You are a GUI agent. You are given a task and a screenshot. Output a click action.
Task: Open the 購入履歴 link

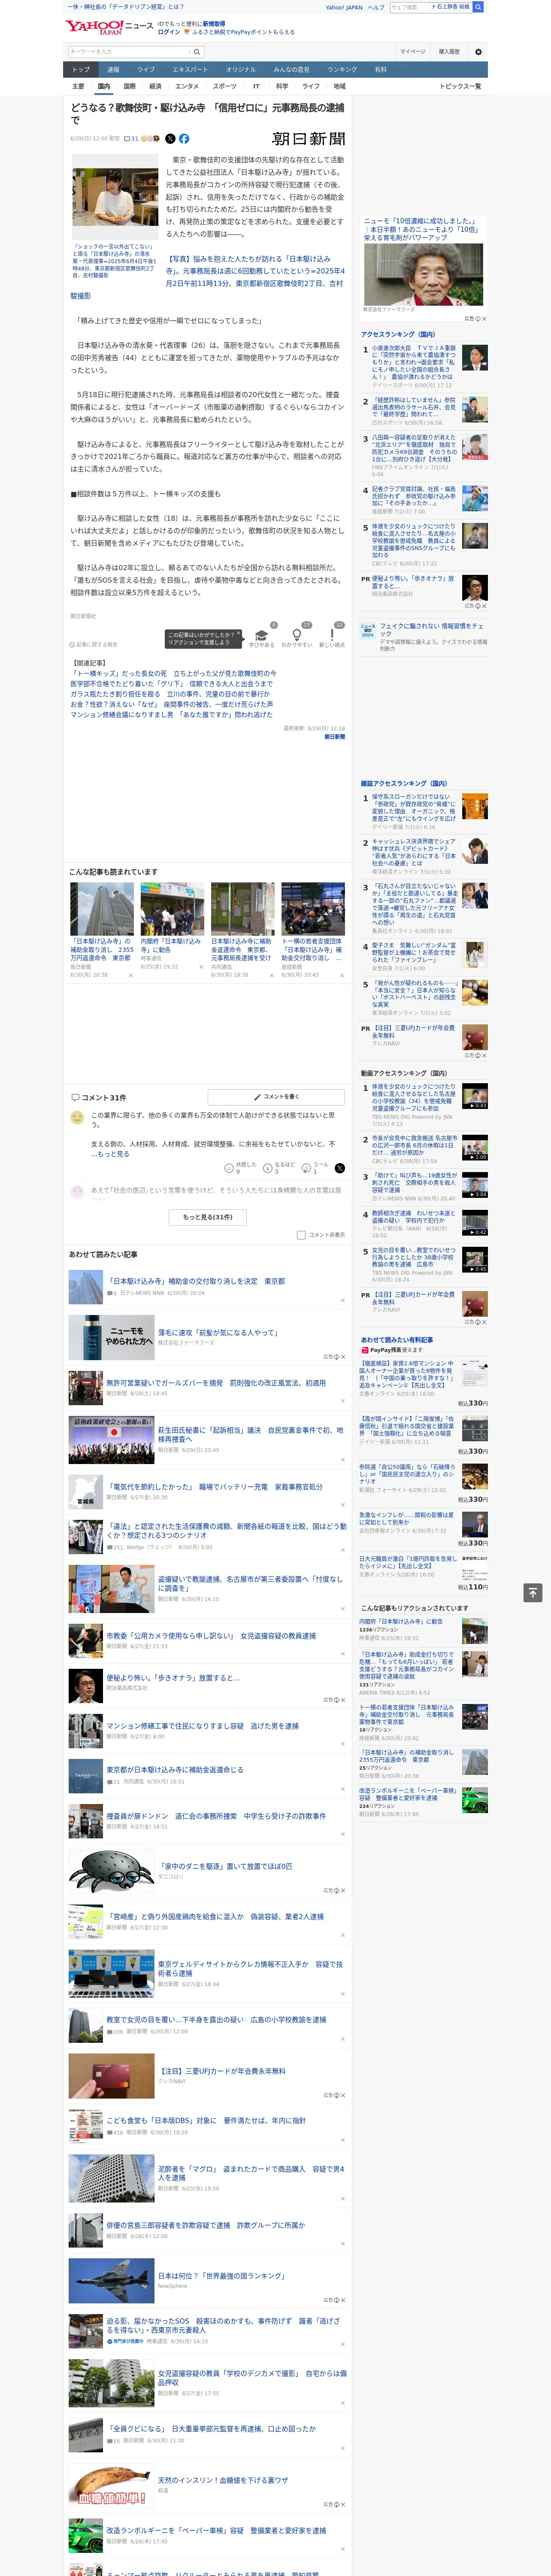449,52
